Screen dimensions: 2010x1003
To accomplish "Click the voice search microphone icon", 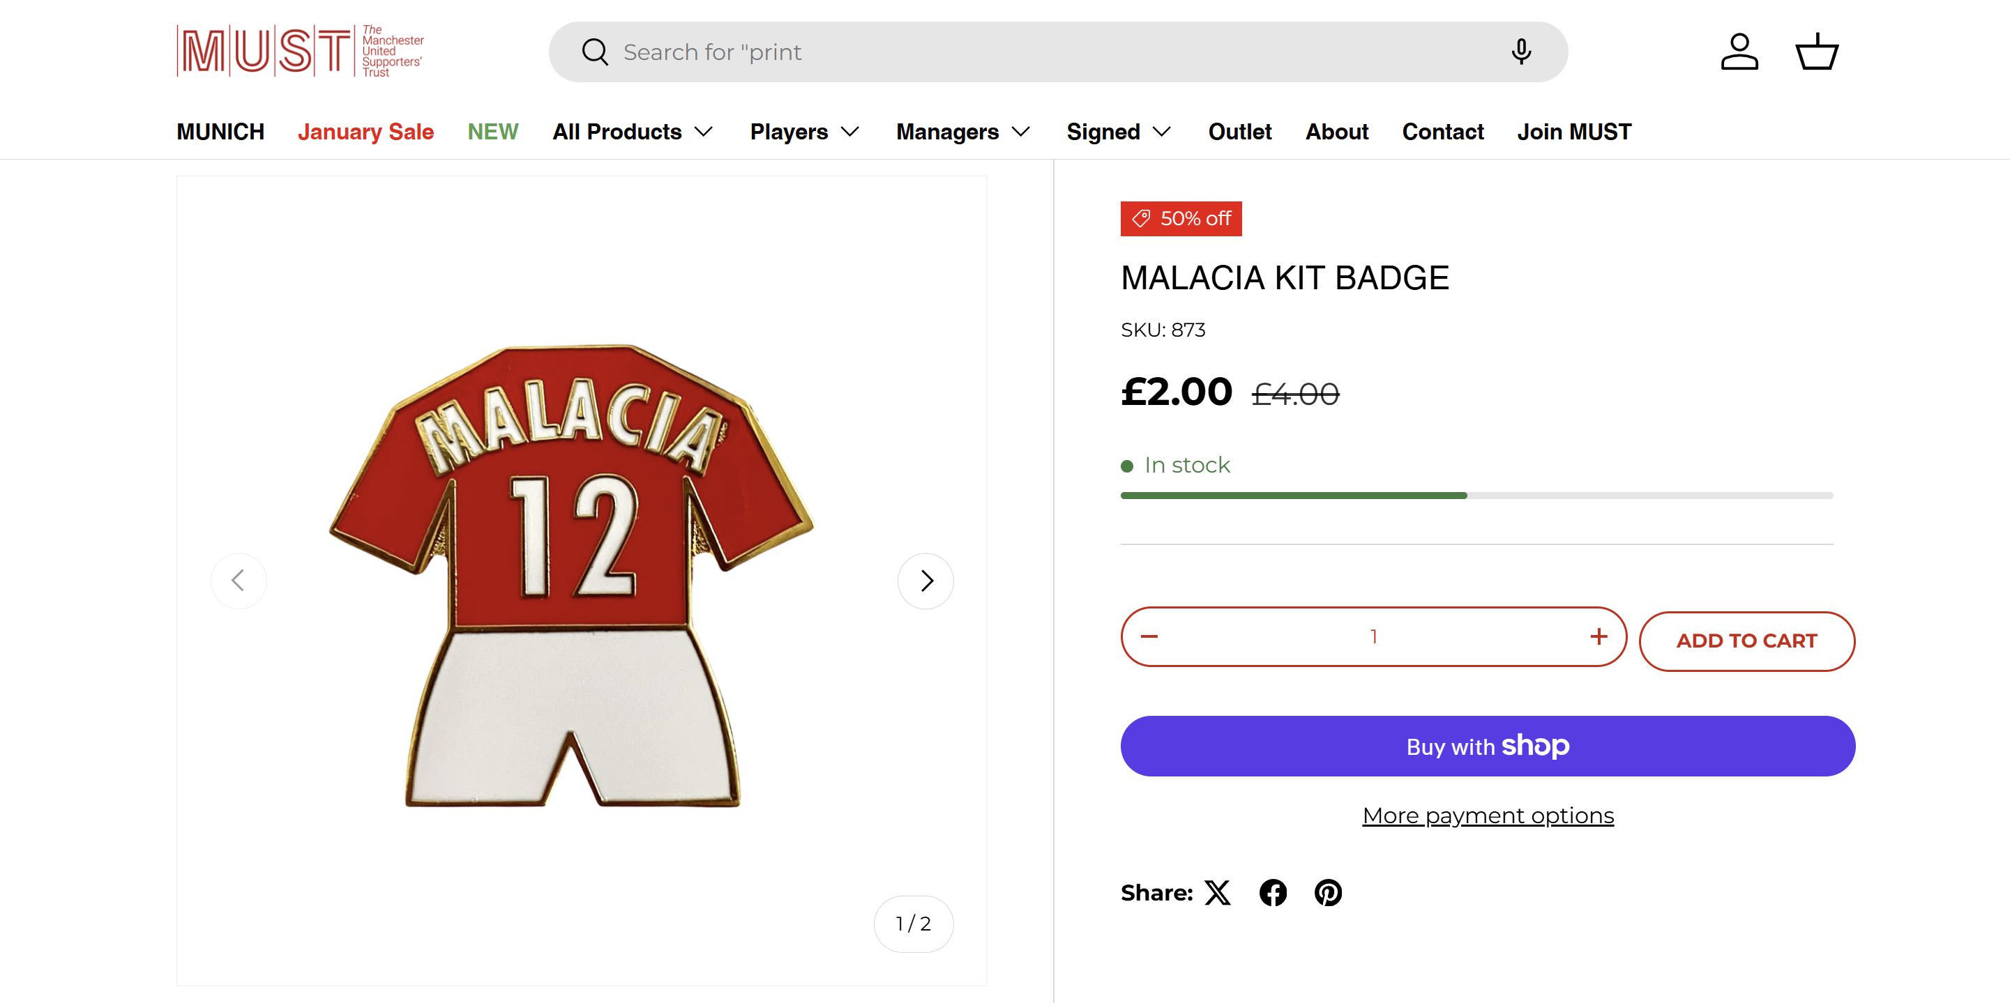I will [1521, 52].
